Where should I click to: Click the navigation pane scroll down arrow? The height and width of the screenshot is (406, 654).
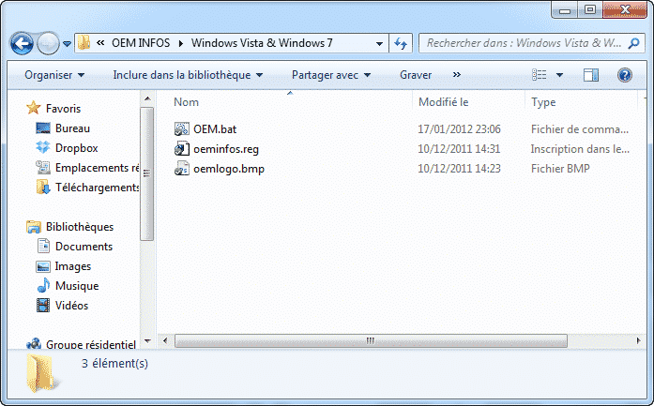[146, 341]
